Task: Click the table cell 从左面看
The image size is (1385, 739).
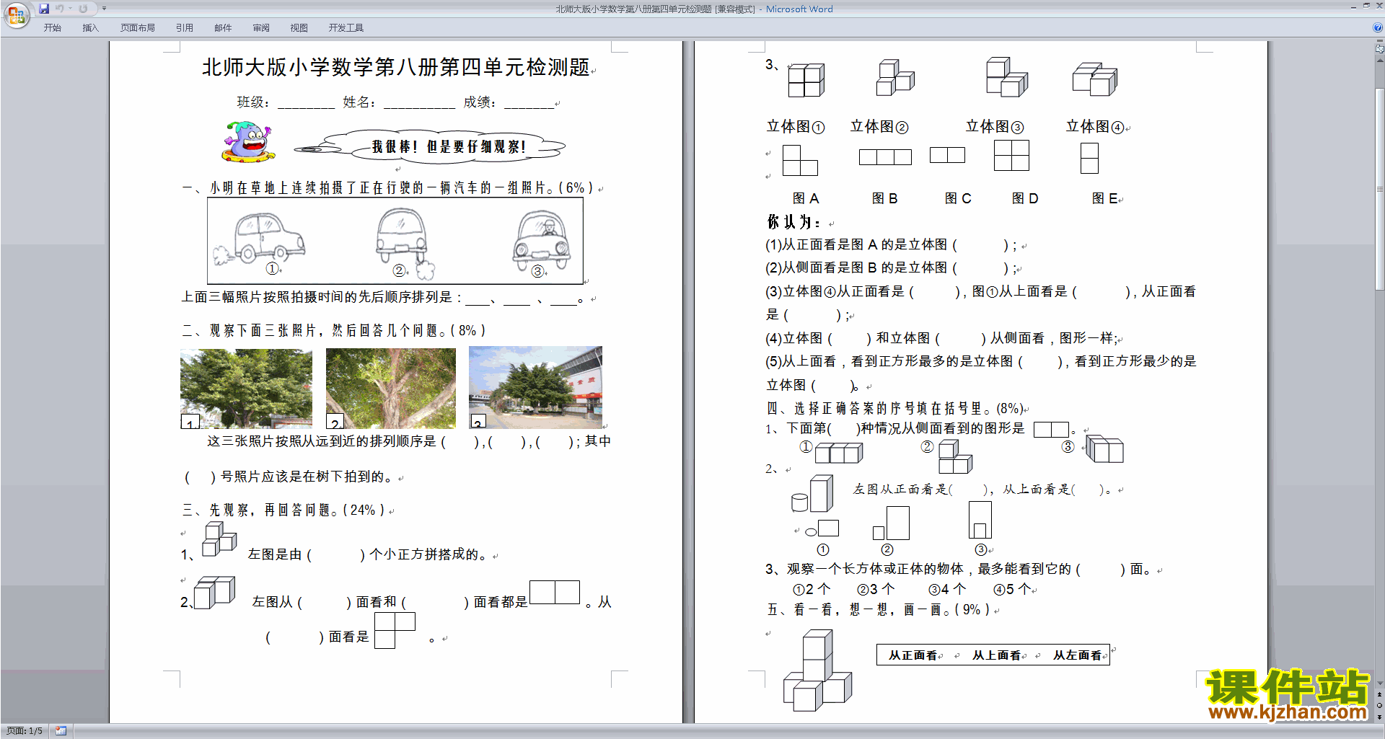Action: pos(1078,655)
